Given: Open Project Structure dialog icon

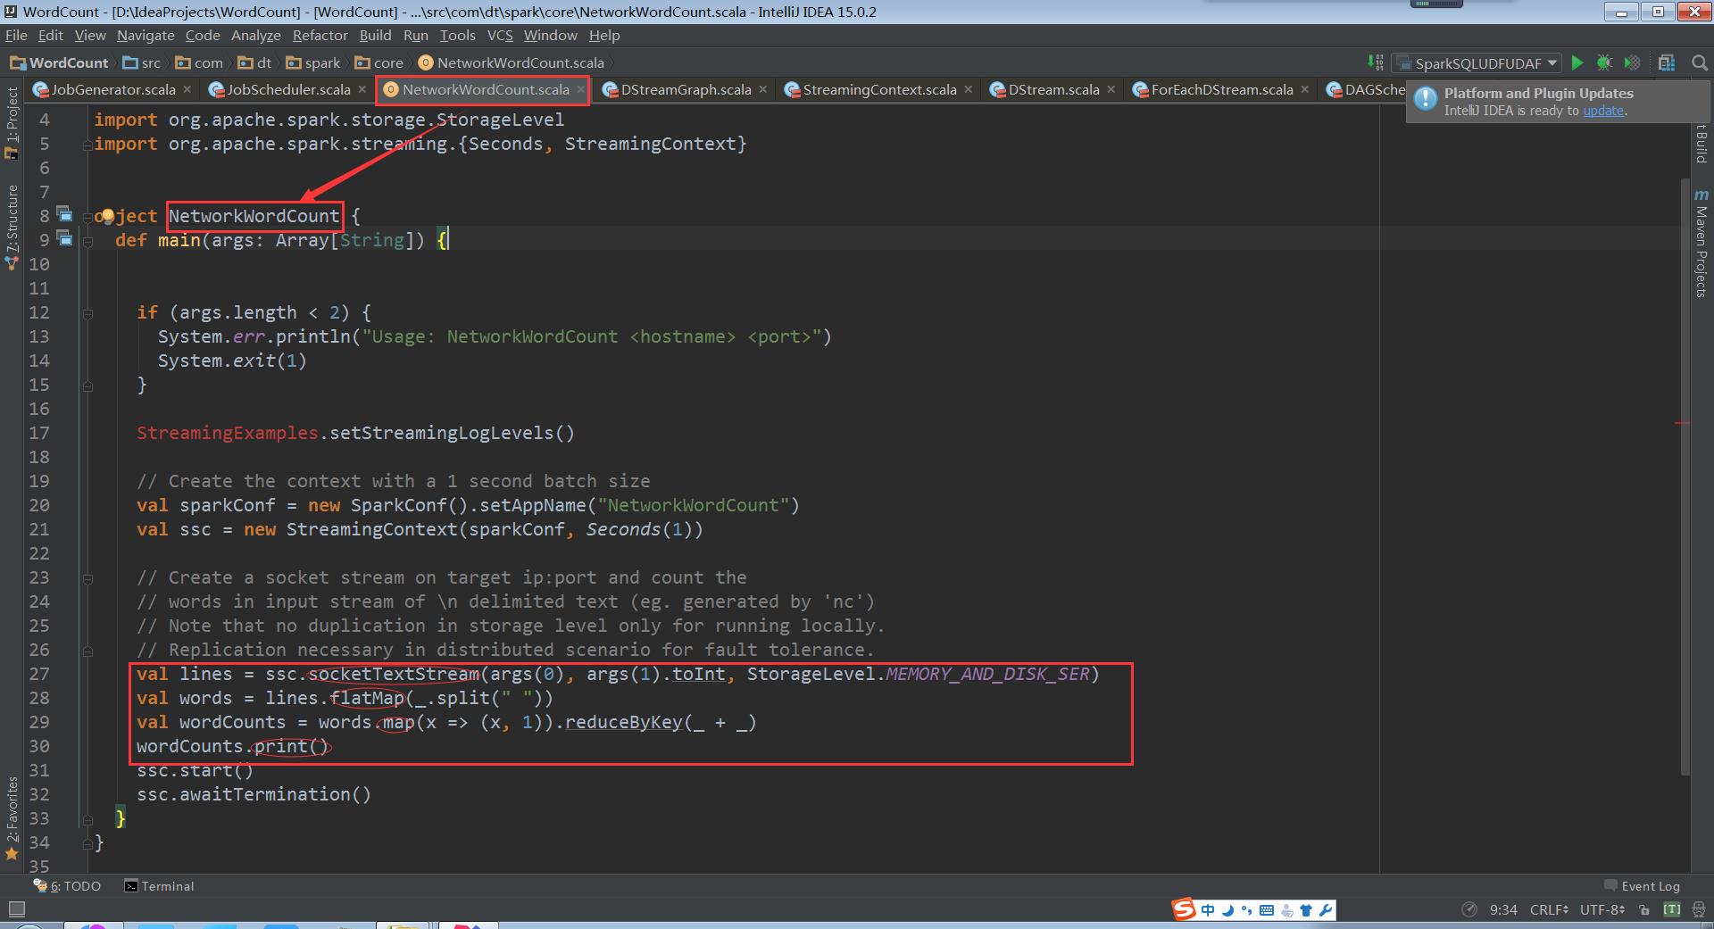Looking at the screenshot, I should click(1666, 62).
